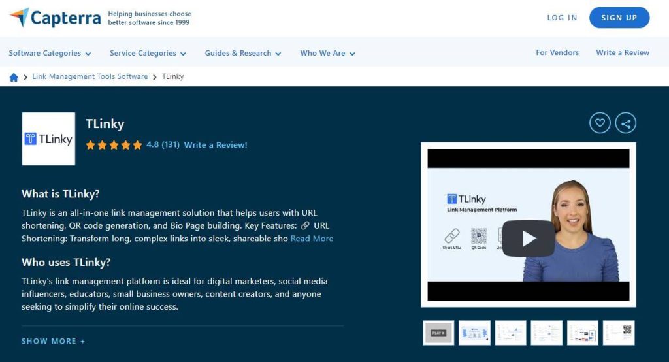Expand SHOW MORE + section
The image size is (669, 362).
pos(54,341)
